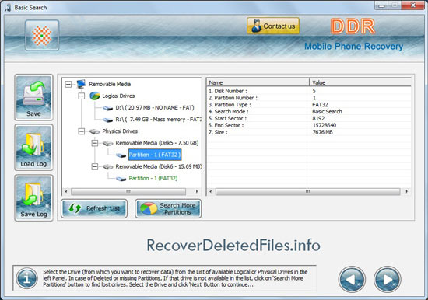
Task: Close the Basic Search window
Action: coord(413,5)
